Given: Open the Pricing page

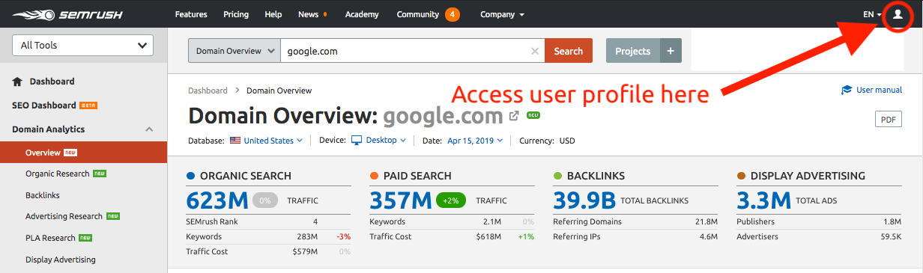Looking at the screenshot, I should pyautogui.click(x=236, y=14).
